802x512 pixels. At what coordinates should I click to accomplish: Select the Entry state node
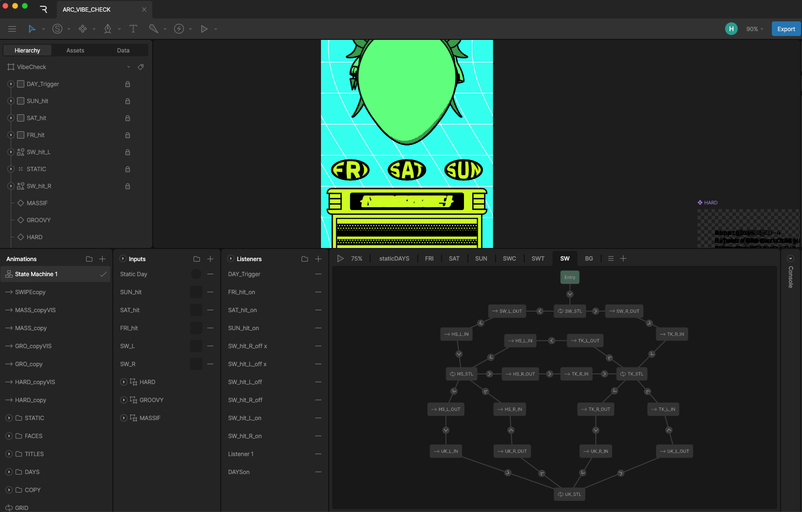(570, 277)
